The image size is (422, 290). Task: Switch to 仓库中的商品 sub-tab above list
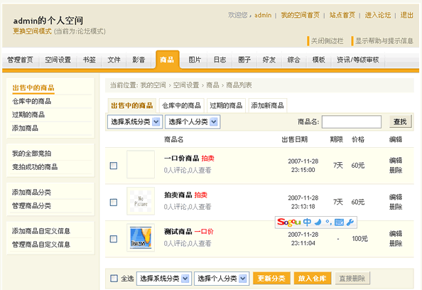(x=181, y=105)
